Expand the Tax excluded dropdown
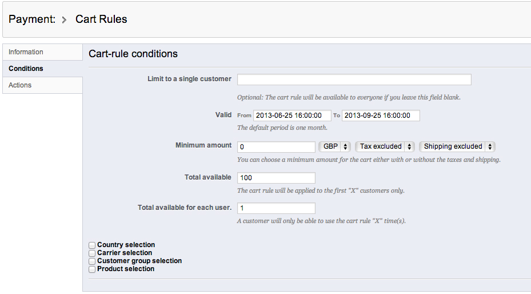This screenshot has width=531, height=294. coord(385,146)
